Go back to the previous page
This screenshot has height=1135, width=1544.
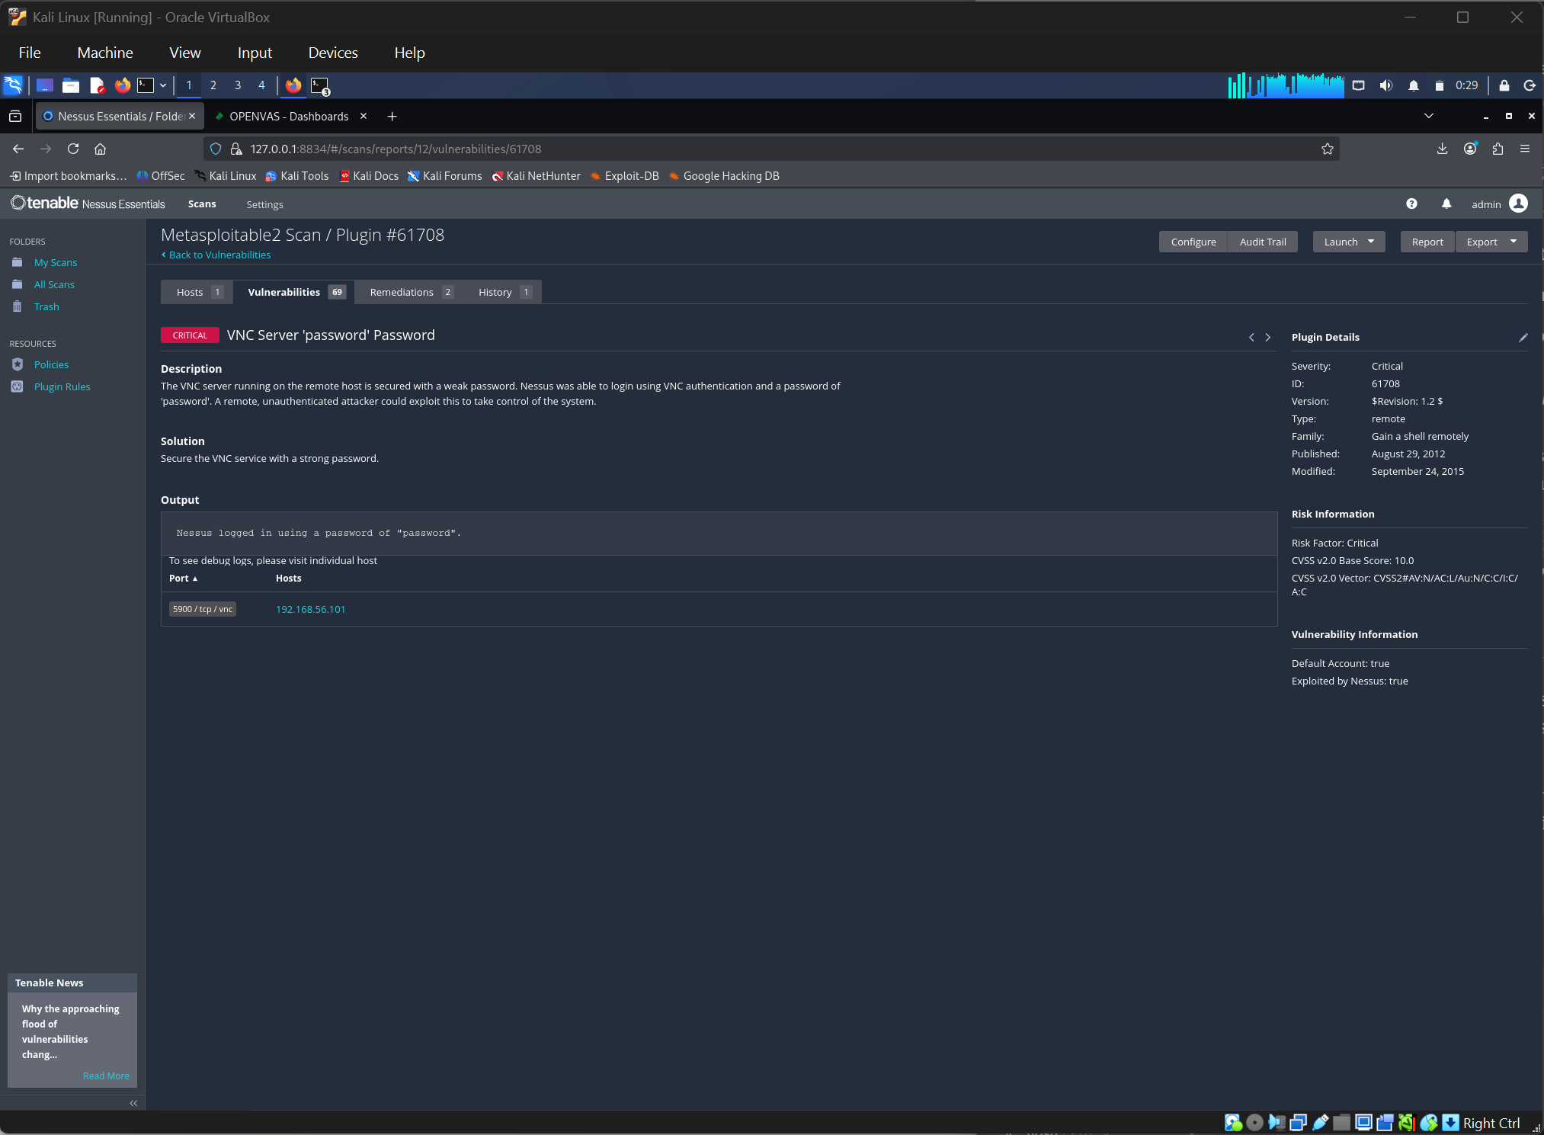[18, 149]
